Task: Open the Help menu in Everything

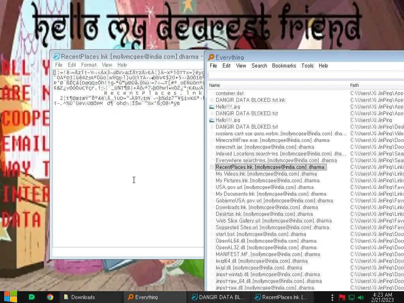Action: pyautogui.click(x=323, y=66)
